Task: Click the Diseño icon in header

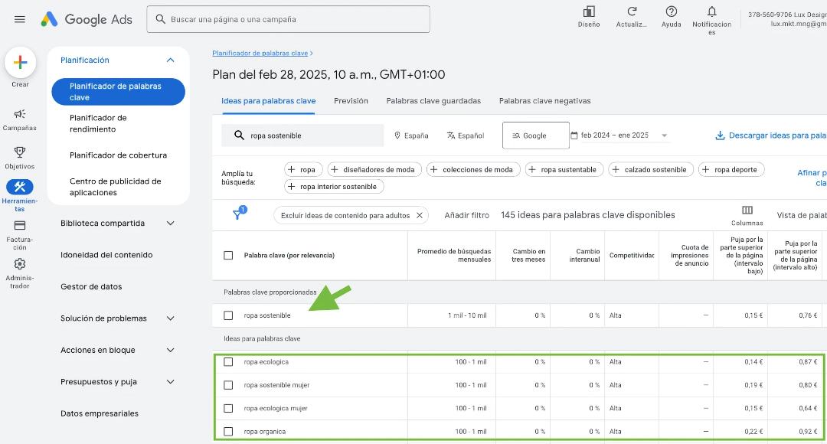Action: 589,11
